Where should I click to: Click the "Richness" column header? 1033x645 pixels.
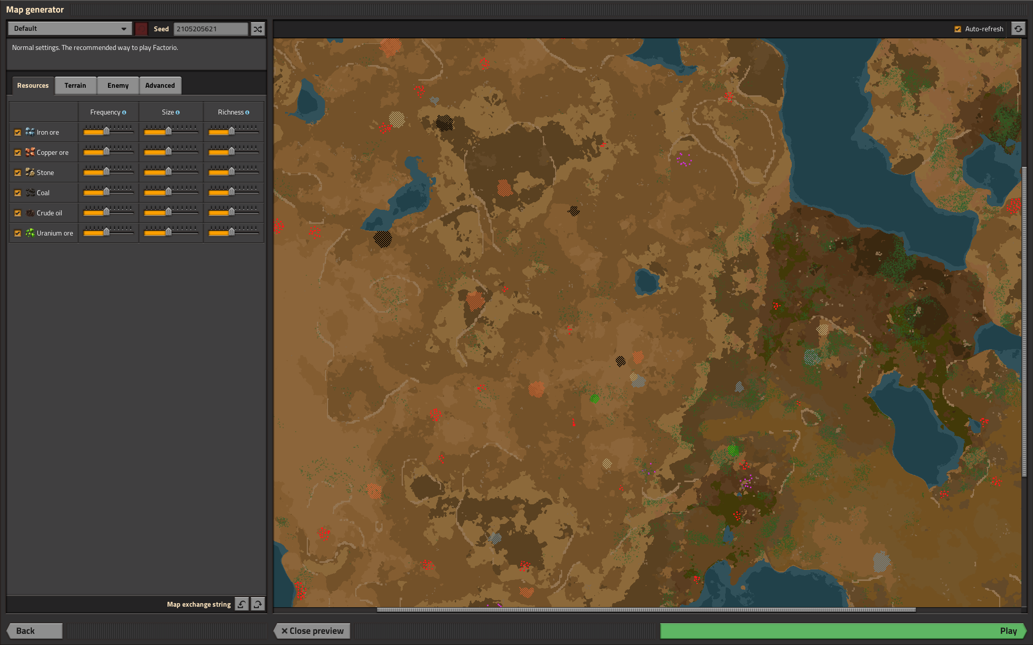click(231, 112)
